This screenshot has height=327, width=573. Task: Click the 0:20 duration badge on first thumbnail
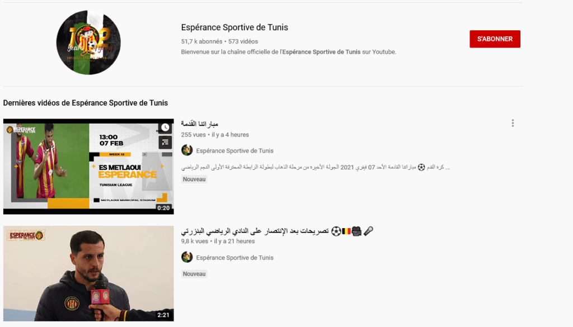[x=163, y=208]
